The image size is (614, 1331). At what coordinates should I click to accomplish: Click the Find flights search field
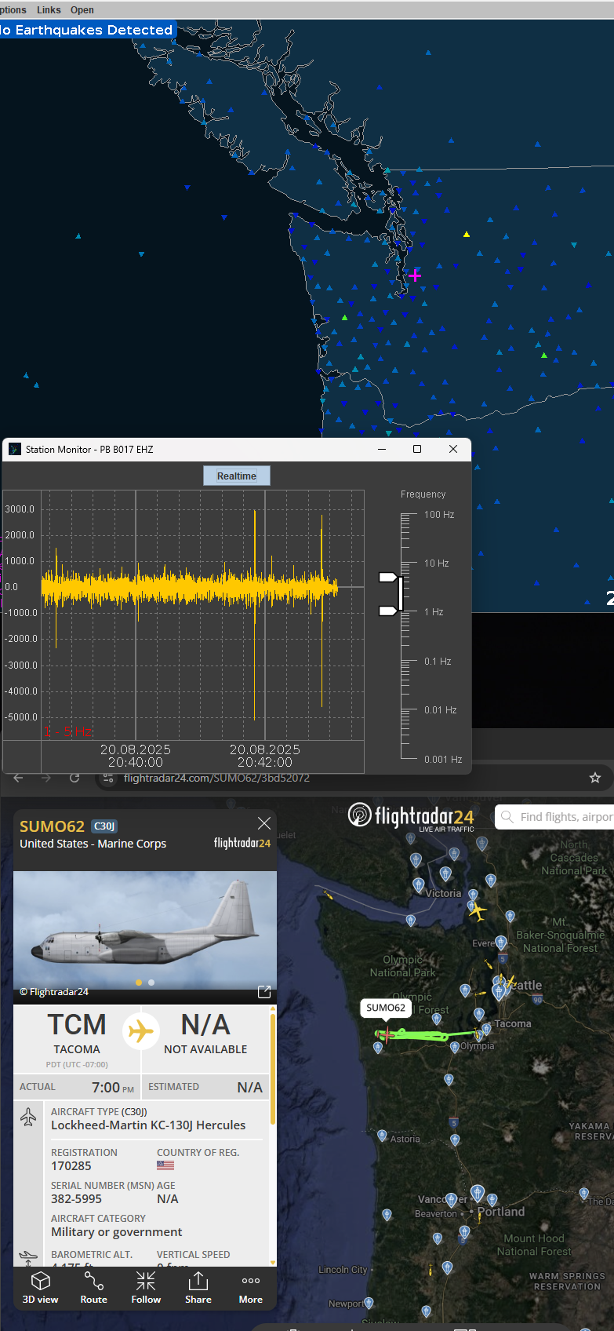[x=555, y=817]
